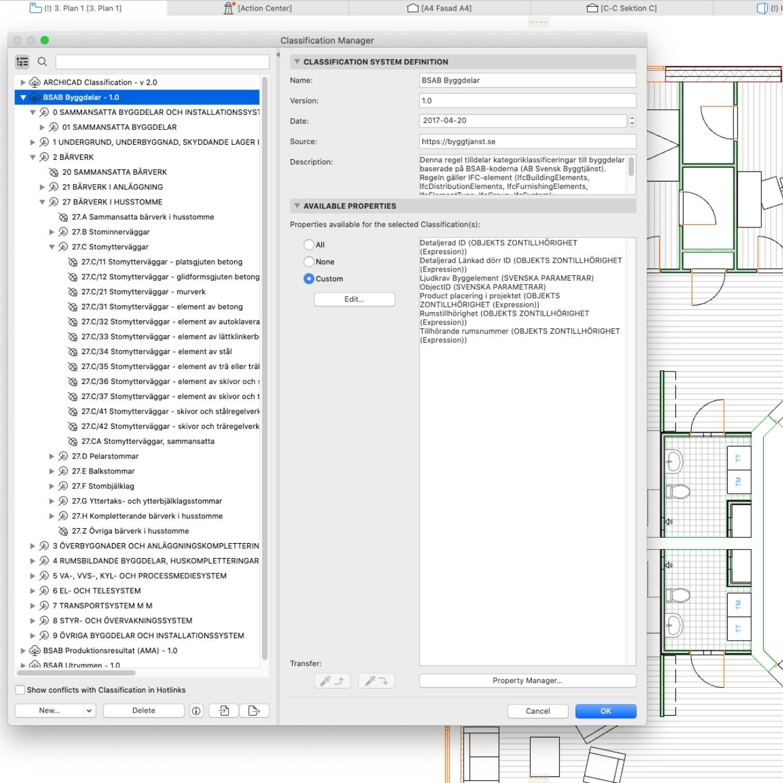This screenshot has width=783, height=783.
Task: Switch to A4 Fasad A4 tab
Action: click(439, 8)
